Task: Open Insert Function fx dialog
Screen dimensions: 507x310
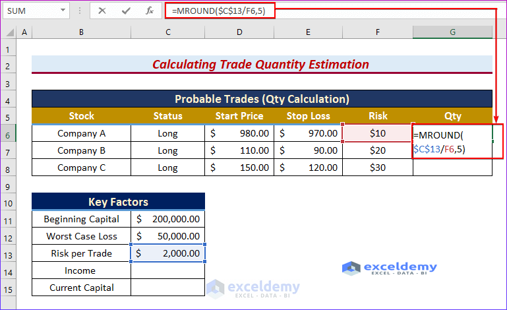Action: [150, 11]
